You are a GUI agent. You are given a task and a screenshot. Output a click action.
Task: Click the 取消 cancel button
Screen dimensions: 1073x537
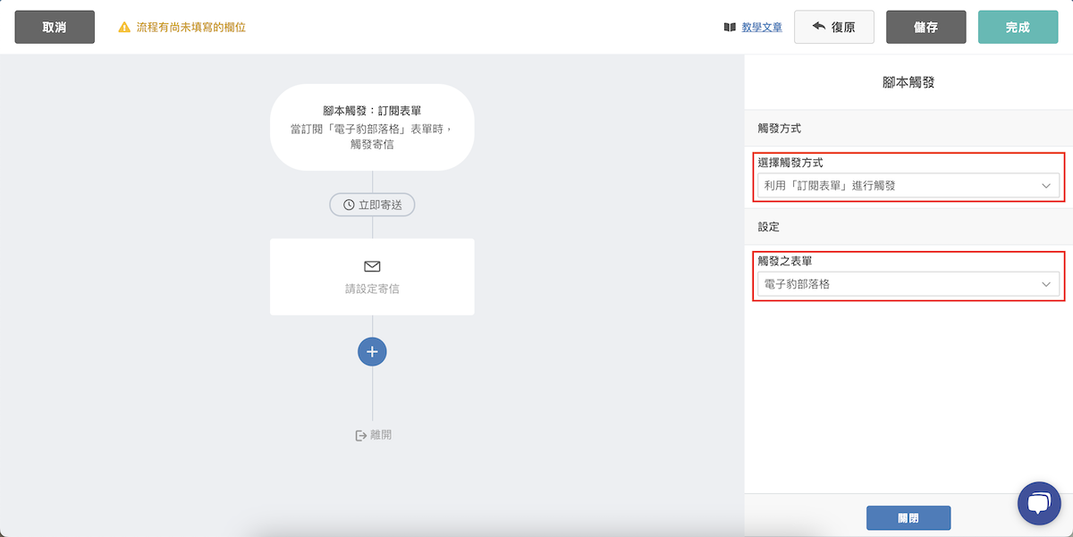click(x=55, y=27)
